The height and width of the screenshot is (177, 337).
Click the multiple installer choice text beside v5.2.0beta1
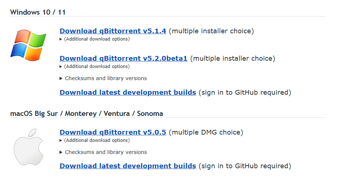pos(233,59)
